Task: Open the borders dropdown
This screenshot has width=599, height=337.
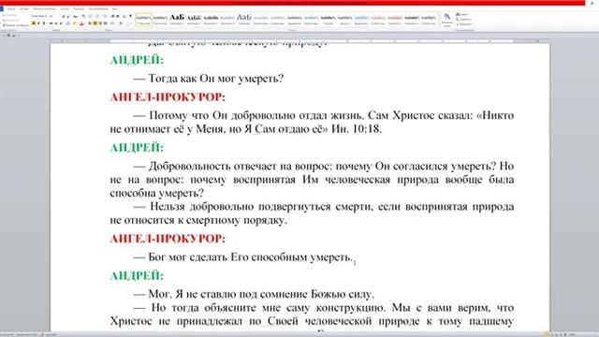Action: 127,23
